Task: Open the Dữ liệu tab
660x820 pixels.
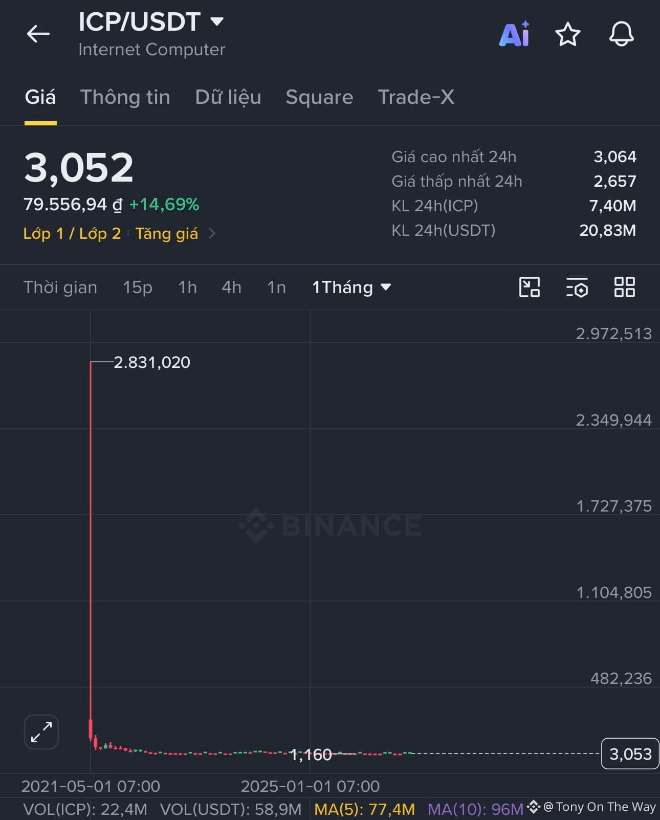Action: (228, 97)
